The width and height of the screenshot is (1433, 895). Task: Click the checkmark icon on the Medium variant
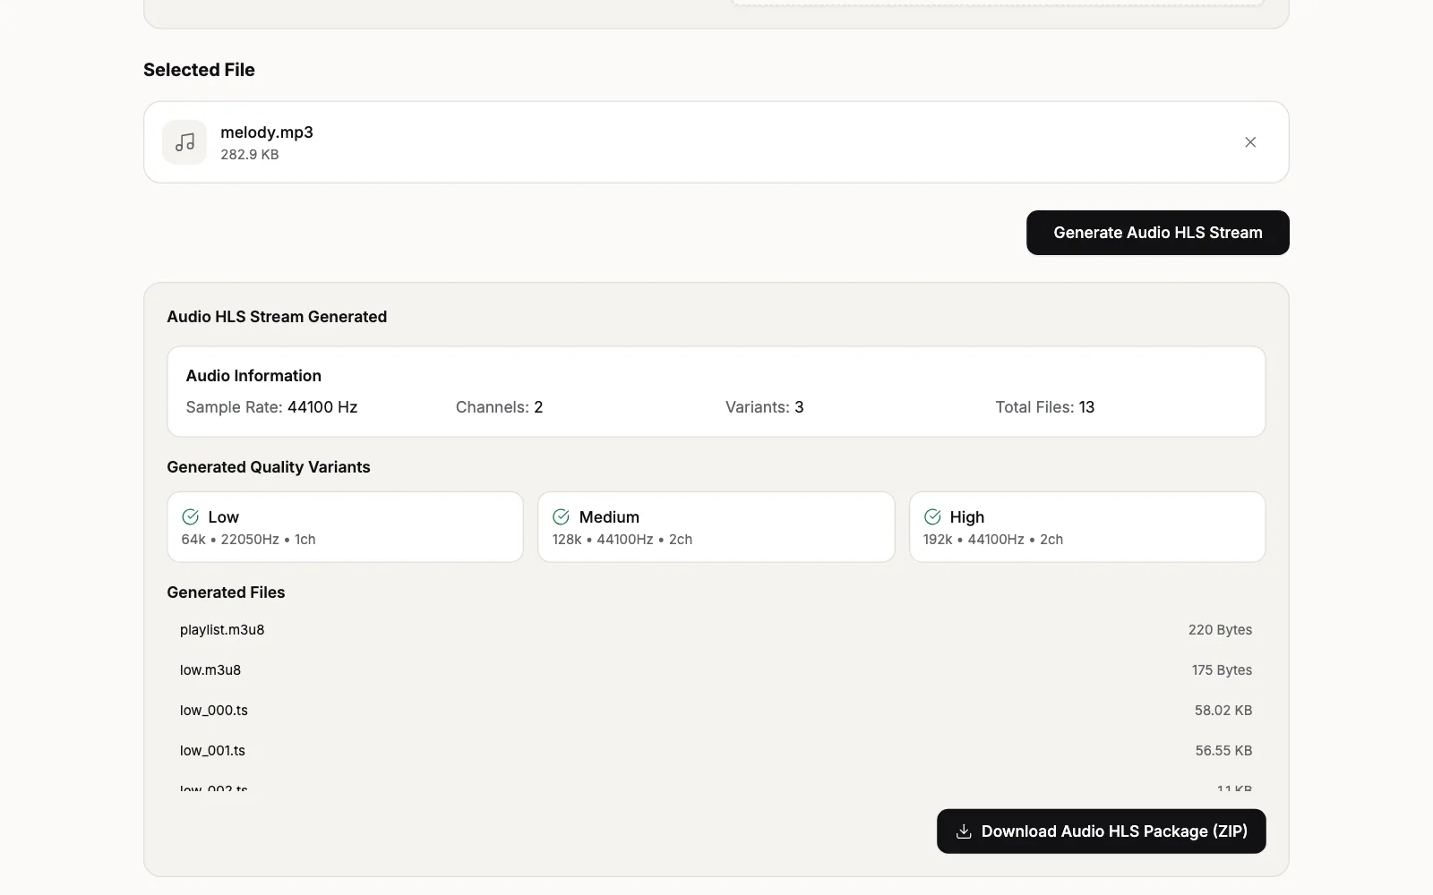tap(562, 516)
